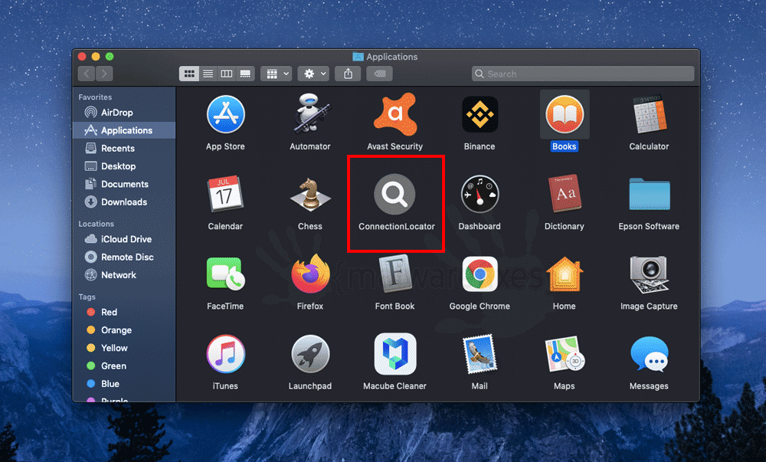Click the Locations sidebar heading
Screen dimensions: 766x462
tap(97, 224)
